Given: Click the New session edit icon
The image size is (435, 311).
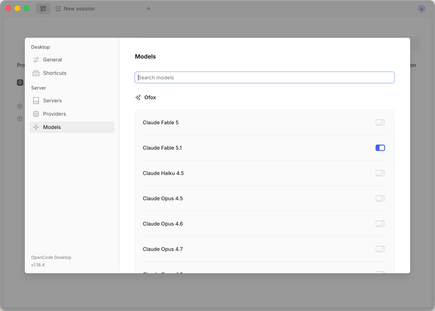Looking at the screenshot, I should tap(58, 9).
